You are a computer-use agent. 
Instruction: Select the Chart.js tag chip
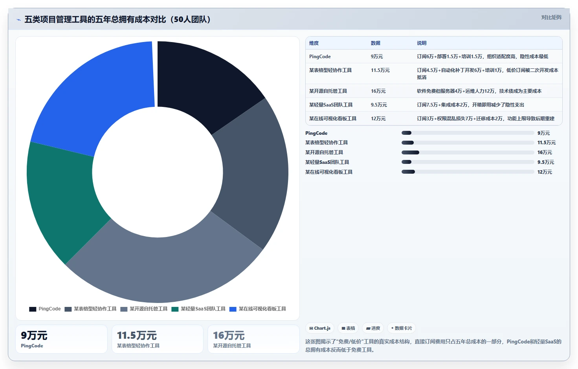click(x=320, y=328)
